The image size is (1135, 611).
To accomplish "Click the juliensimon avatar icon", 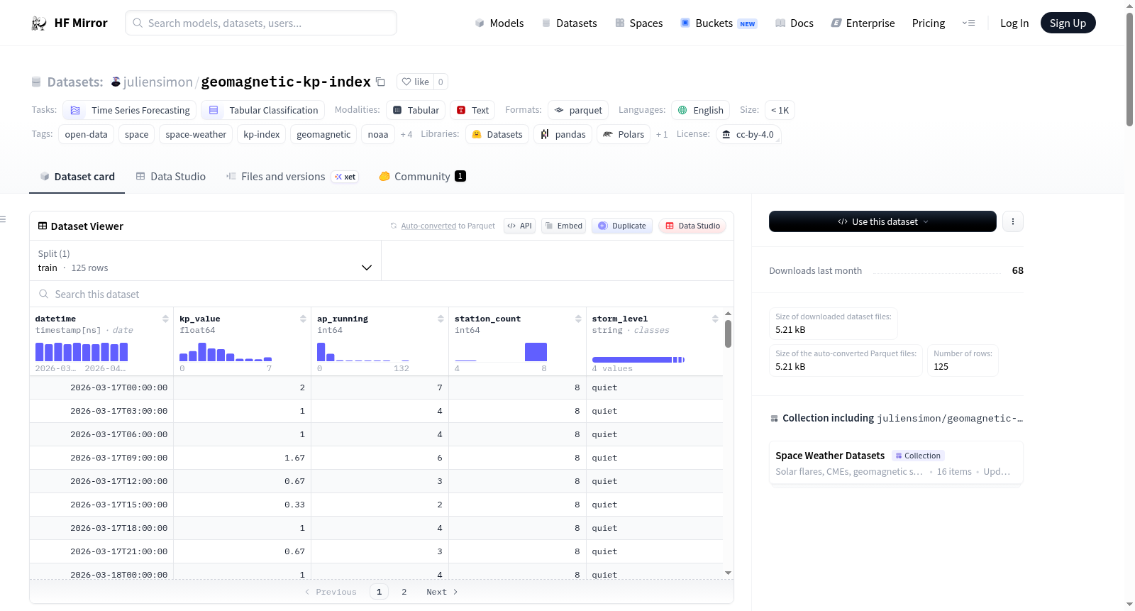I will tap(116, 82).
